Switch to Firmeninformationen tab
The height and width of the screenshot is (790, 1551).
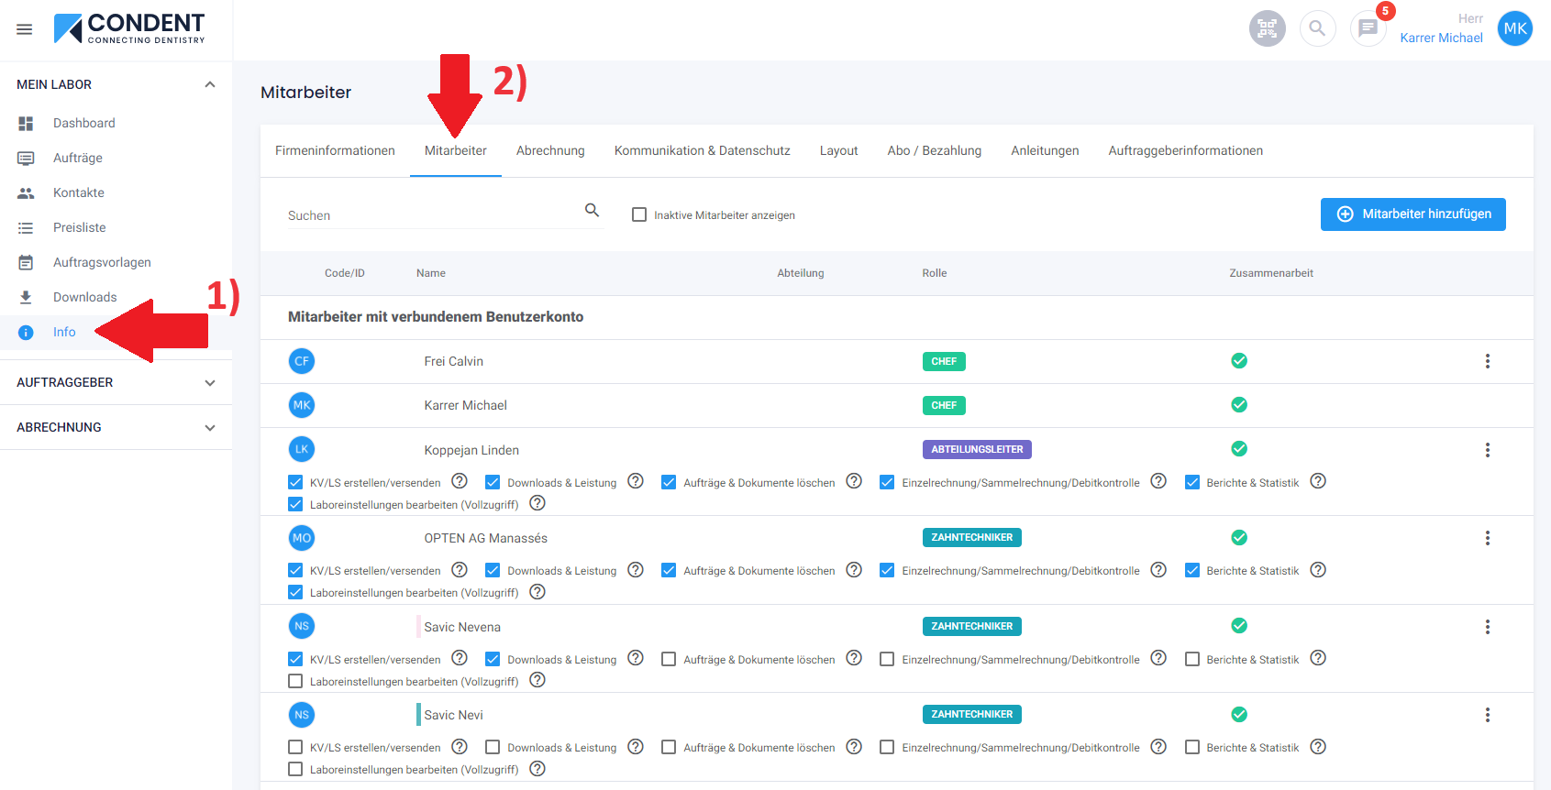(x=335, y=150)
